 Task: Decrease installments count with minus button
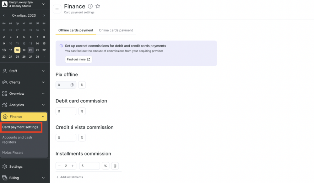59,166
